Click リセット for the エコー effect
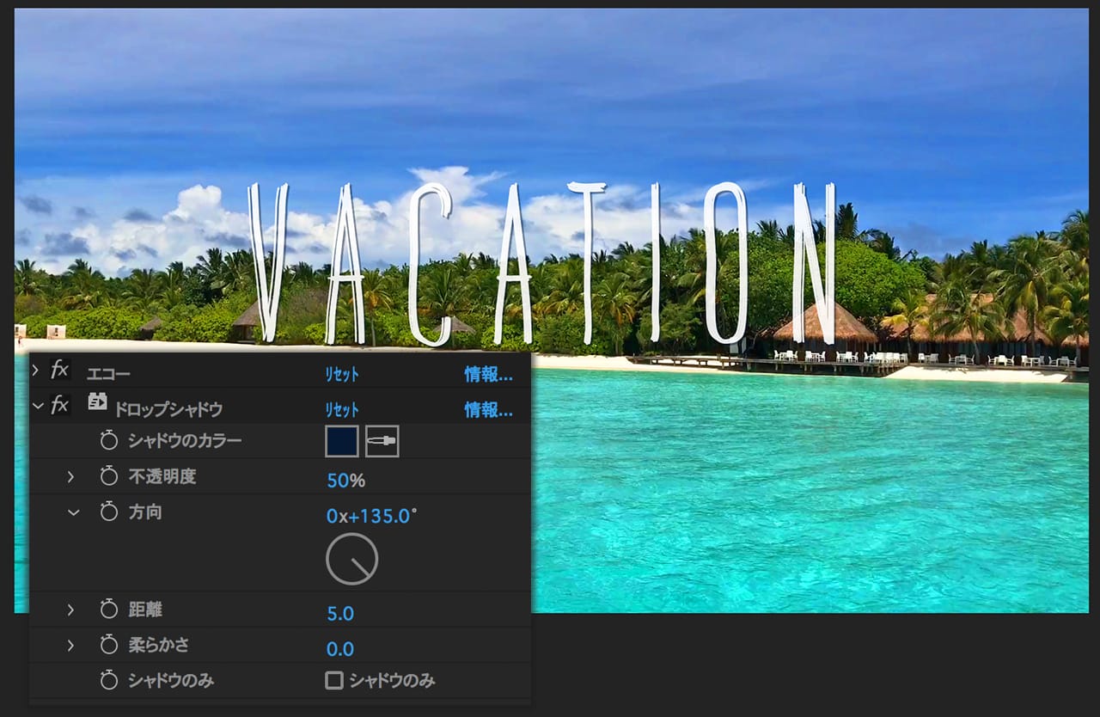 click(341, 375)
